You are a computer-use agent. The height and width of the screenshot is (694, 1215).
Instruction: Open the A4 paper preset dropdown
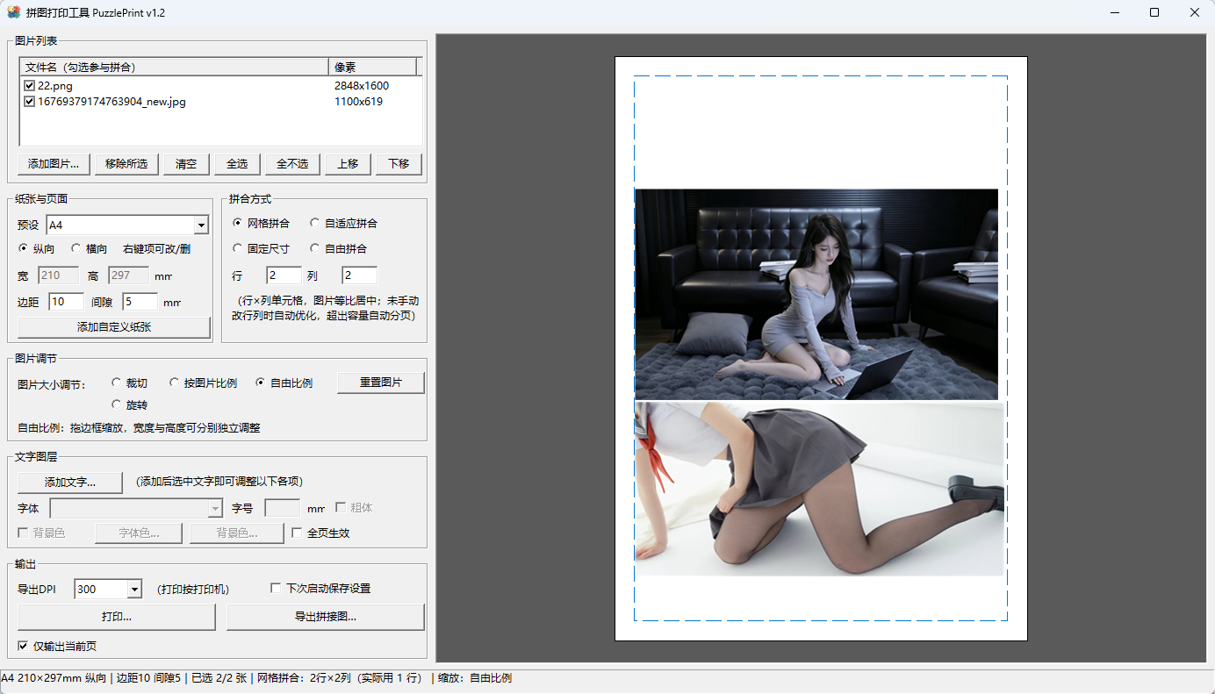(x=201, y=225)
